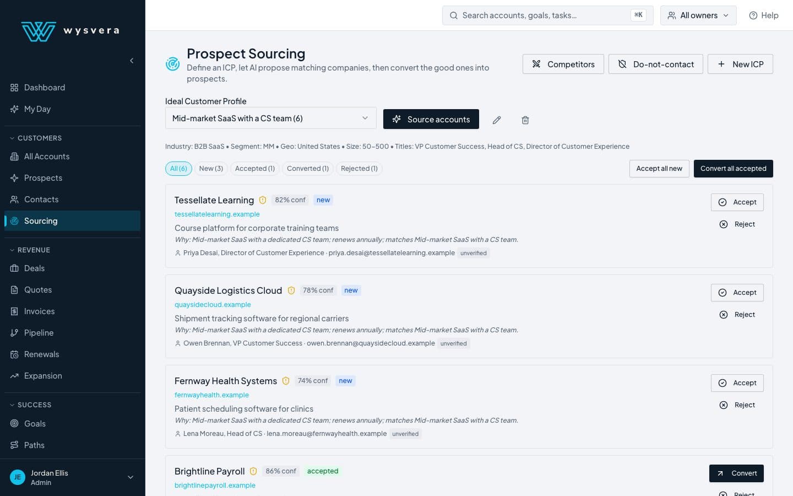This screenshot has width=793, height=496.
Task: Create a New ICP
Action: click(740, 64)
